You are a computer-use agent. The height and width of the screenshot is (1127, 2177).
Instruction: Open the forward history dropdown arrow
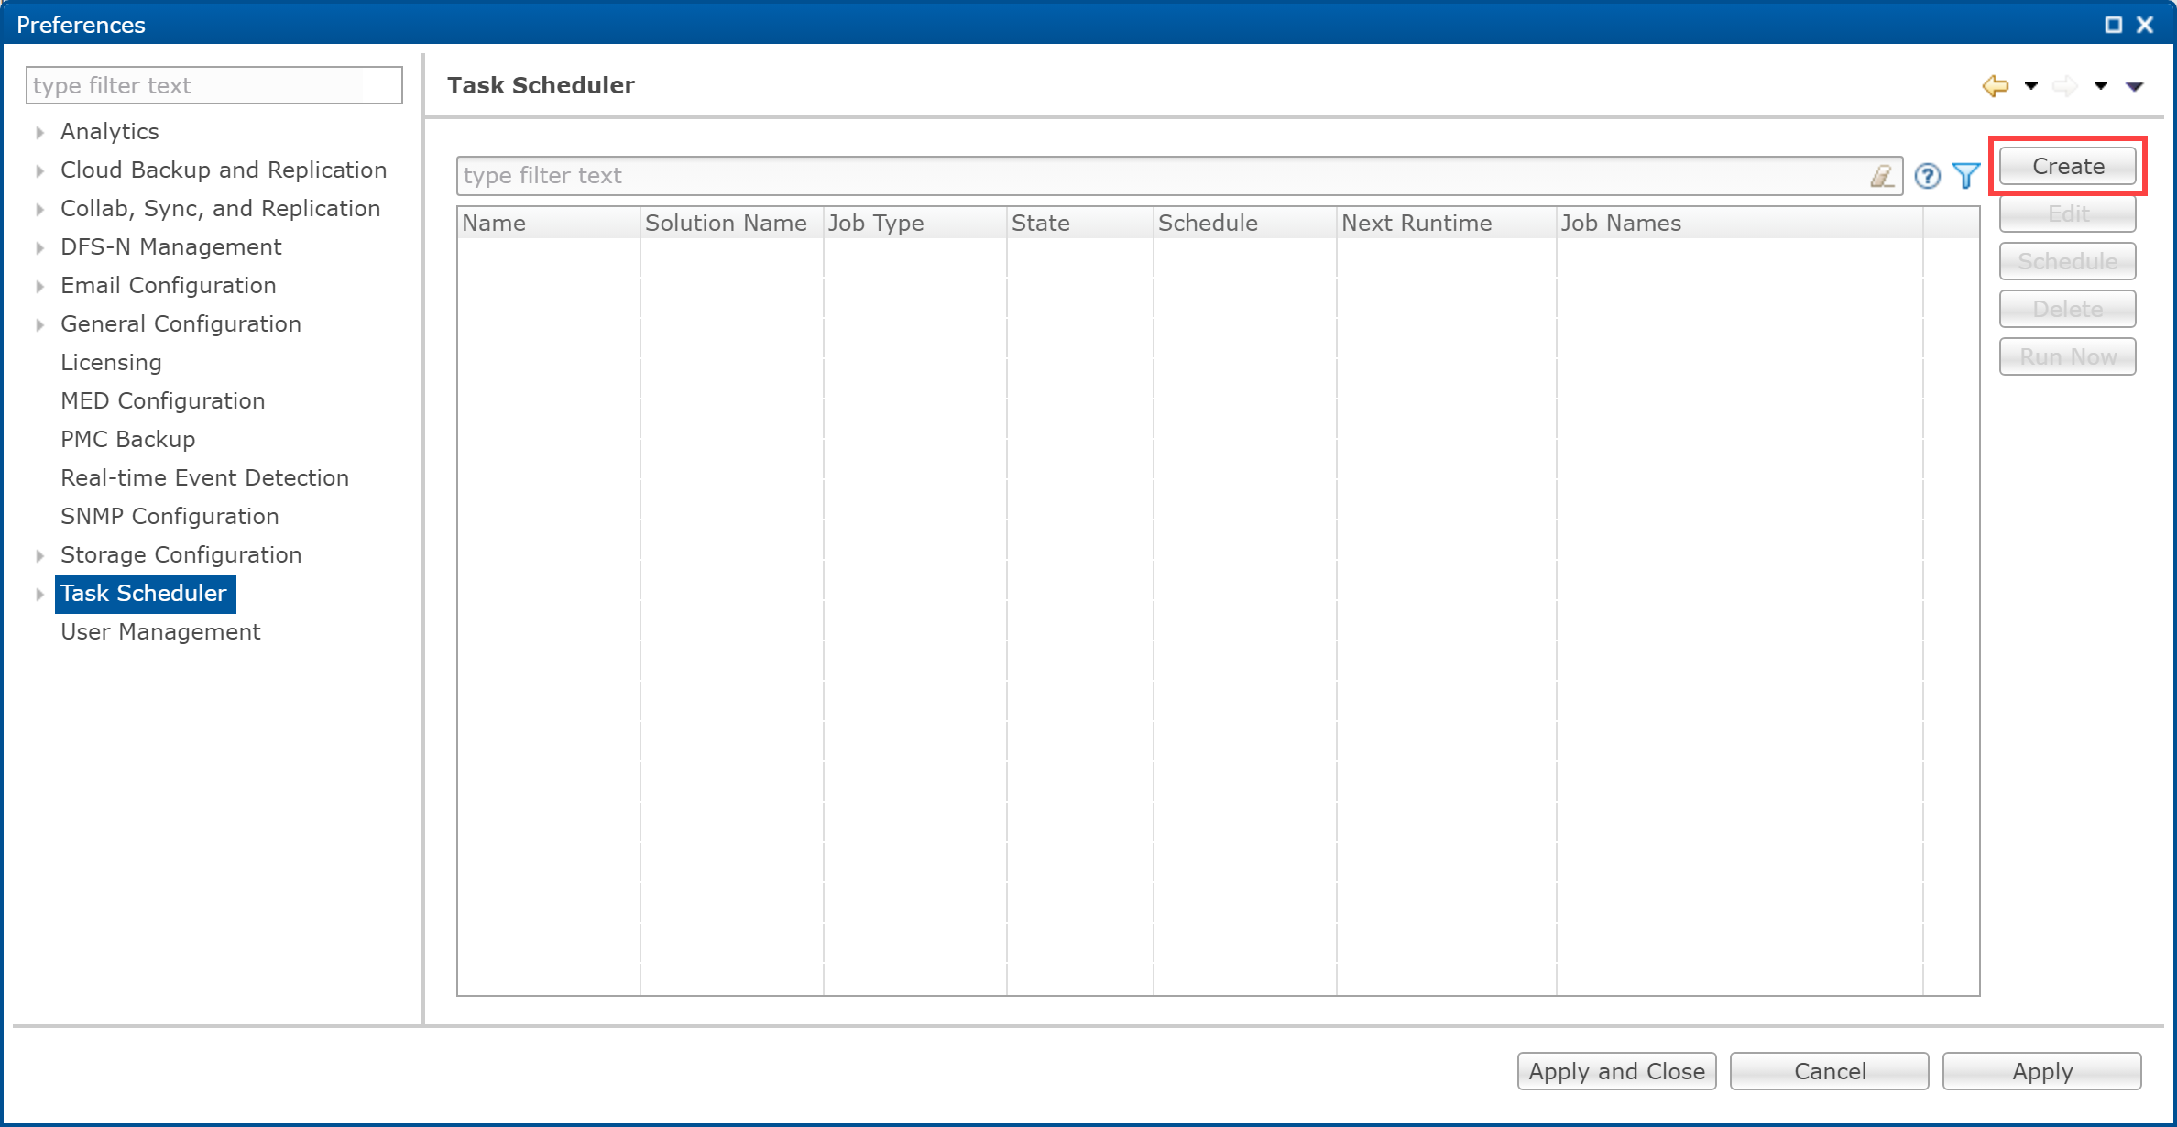tap(2101, 86)
